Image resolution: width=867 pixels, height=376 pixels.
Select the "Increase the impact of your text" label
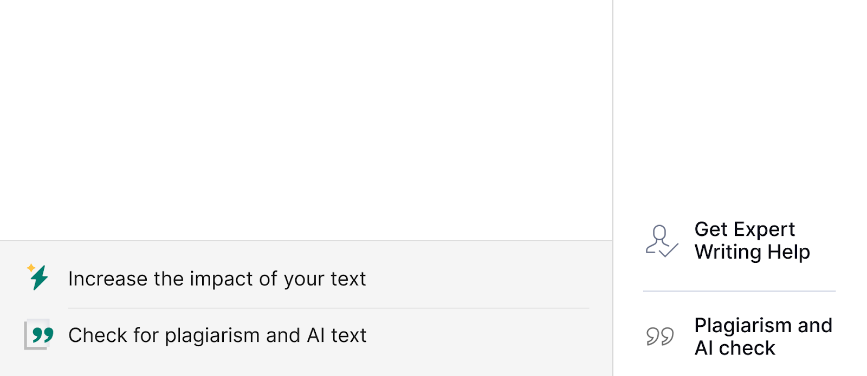217,279
